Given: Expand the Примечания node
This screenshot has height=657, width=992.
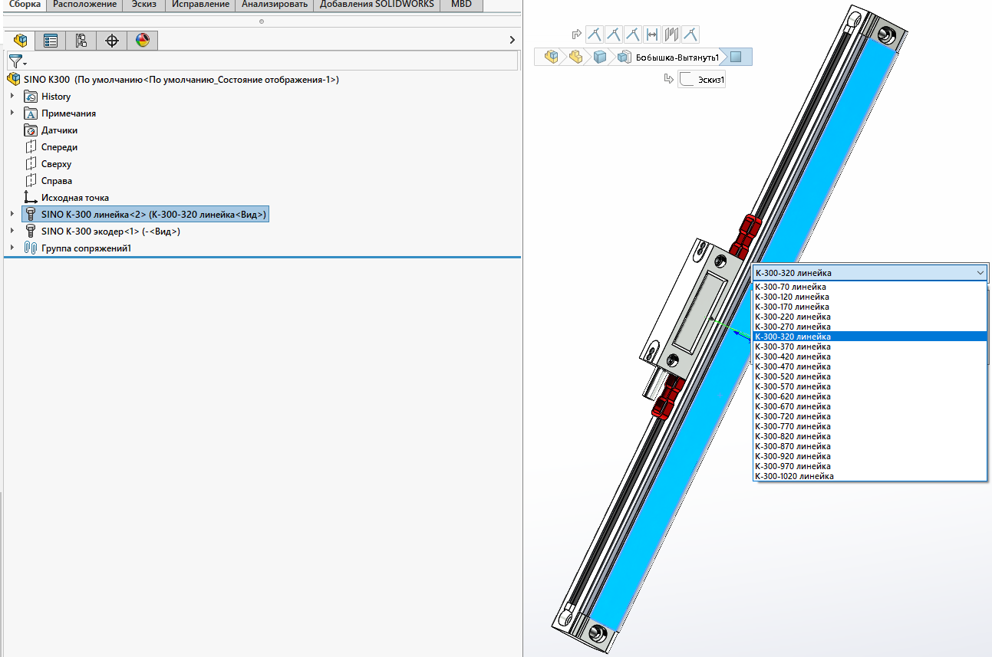Looking at the screenshot, I should coord(12,113).
